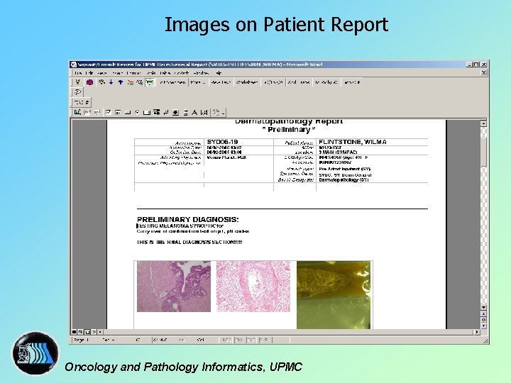Image resolution: width=511 pixels, height=383 pixels.
Task: Toggle TRK track changes indicator
Action: 239,340
